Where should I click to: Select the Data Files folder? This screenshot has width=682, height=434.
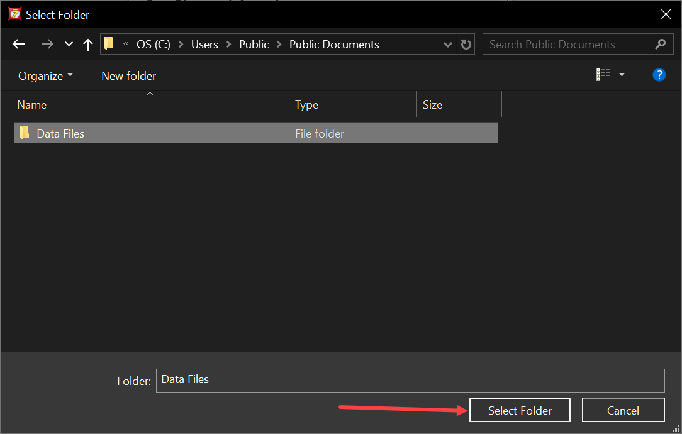[60, 133]
